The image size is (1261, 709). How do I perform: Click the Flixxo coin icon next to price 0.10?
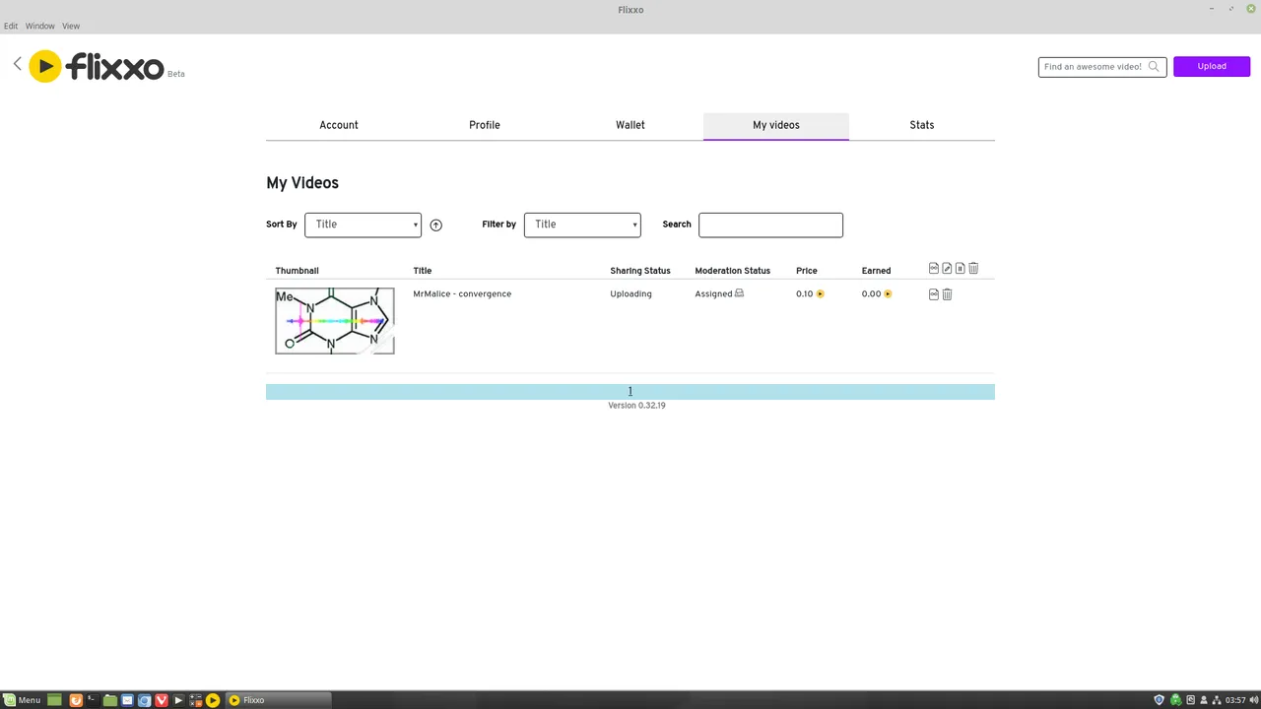[x=820, y=294]
